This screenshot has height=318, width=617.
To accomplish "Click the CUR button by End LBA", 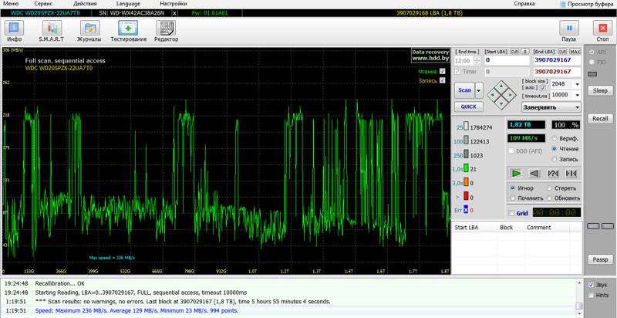I will [563, 52].
